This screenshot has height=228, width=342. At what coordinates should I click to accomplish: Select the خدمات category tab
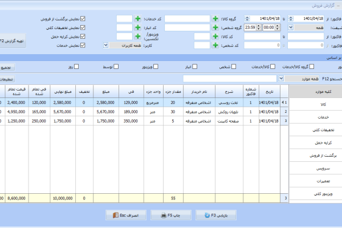tap(316, 117)
